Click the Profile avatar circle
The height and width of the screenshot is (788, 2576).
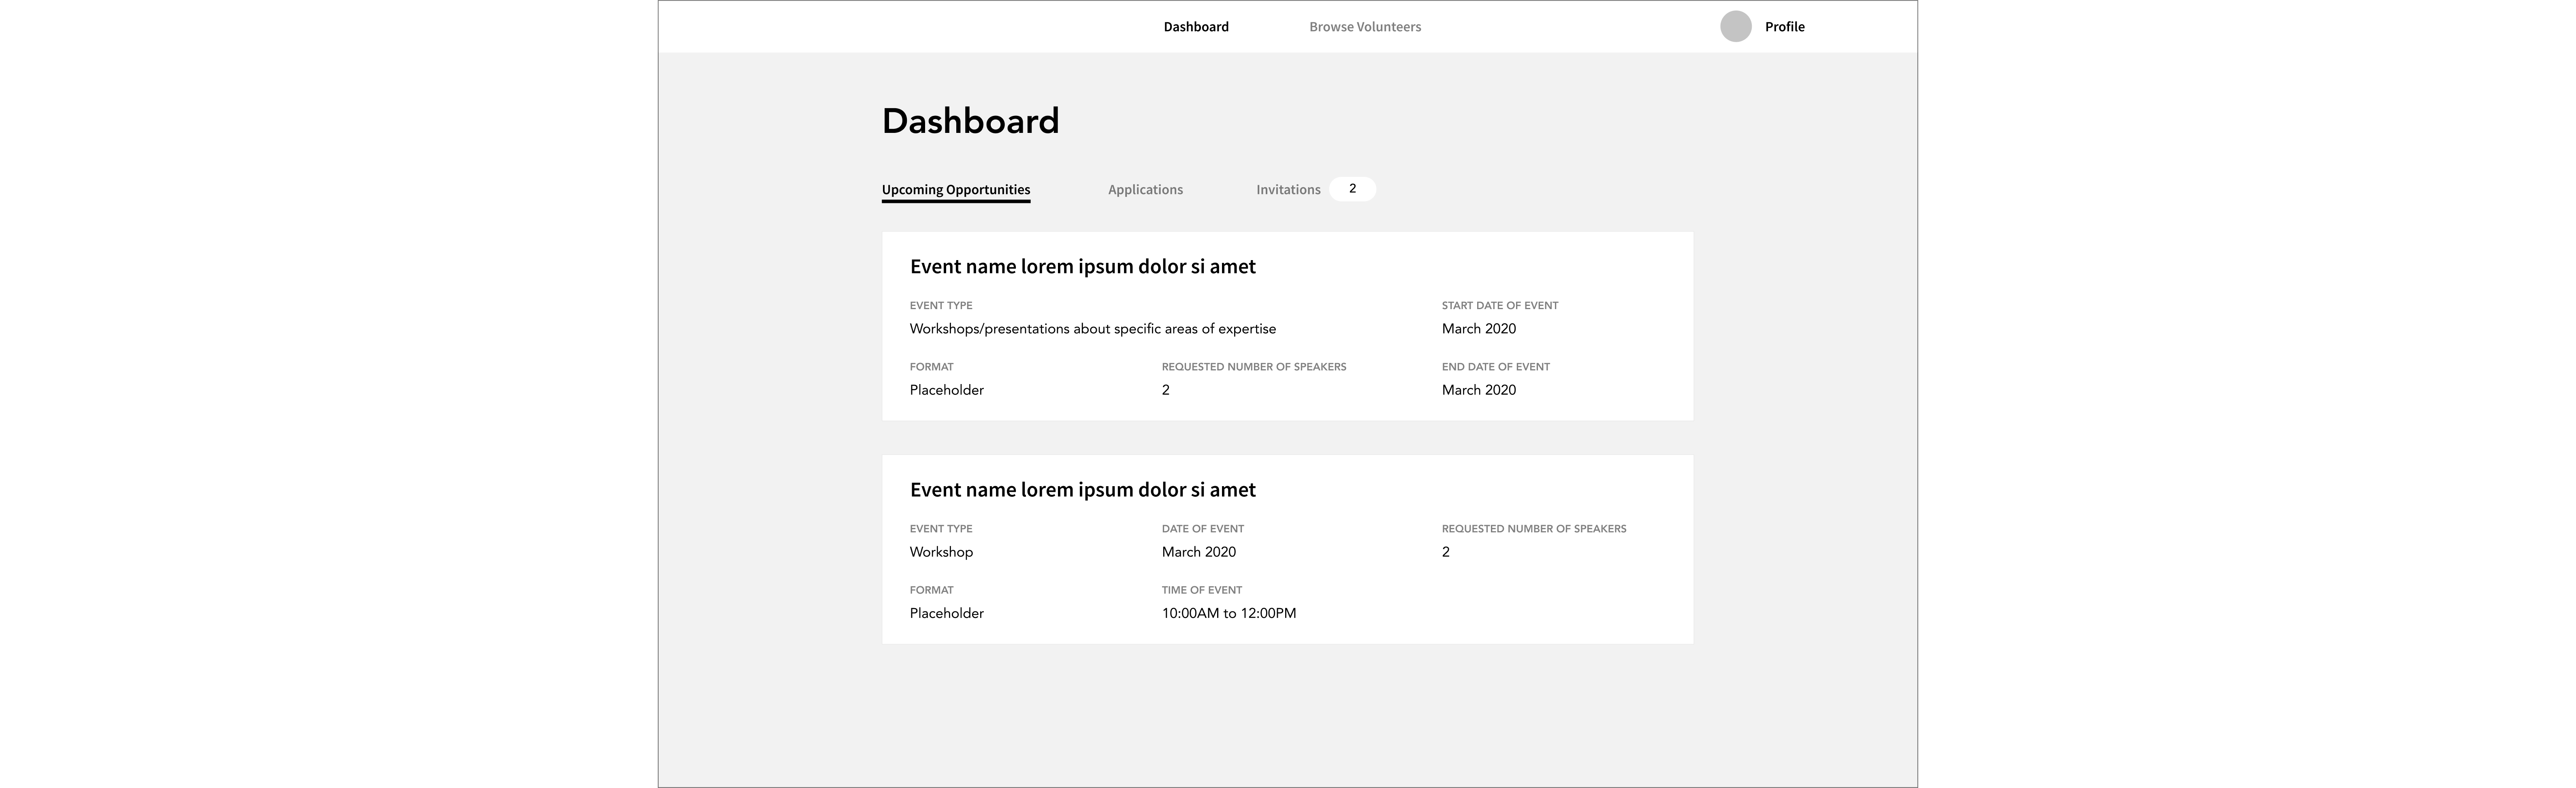point(1735,26)
